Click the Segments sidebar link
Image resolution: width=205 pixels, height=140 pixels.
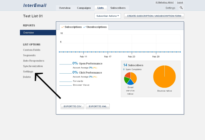click(29, 55)
